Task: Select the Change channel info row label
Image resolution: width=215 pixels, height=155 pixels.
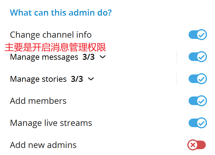Action: click(x=51, y=35)
